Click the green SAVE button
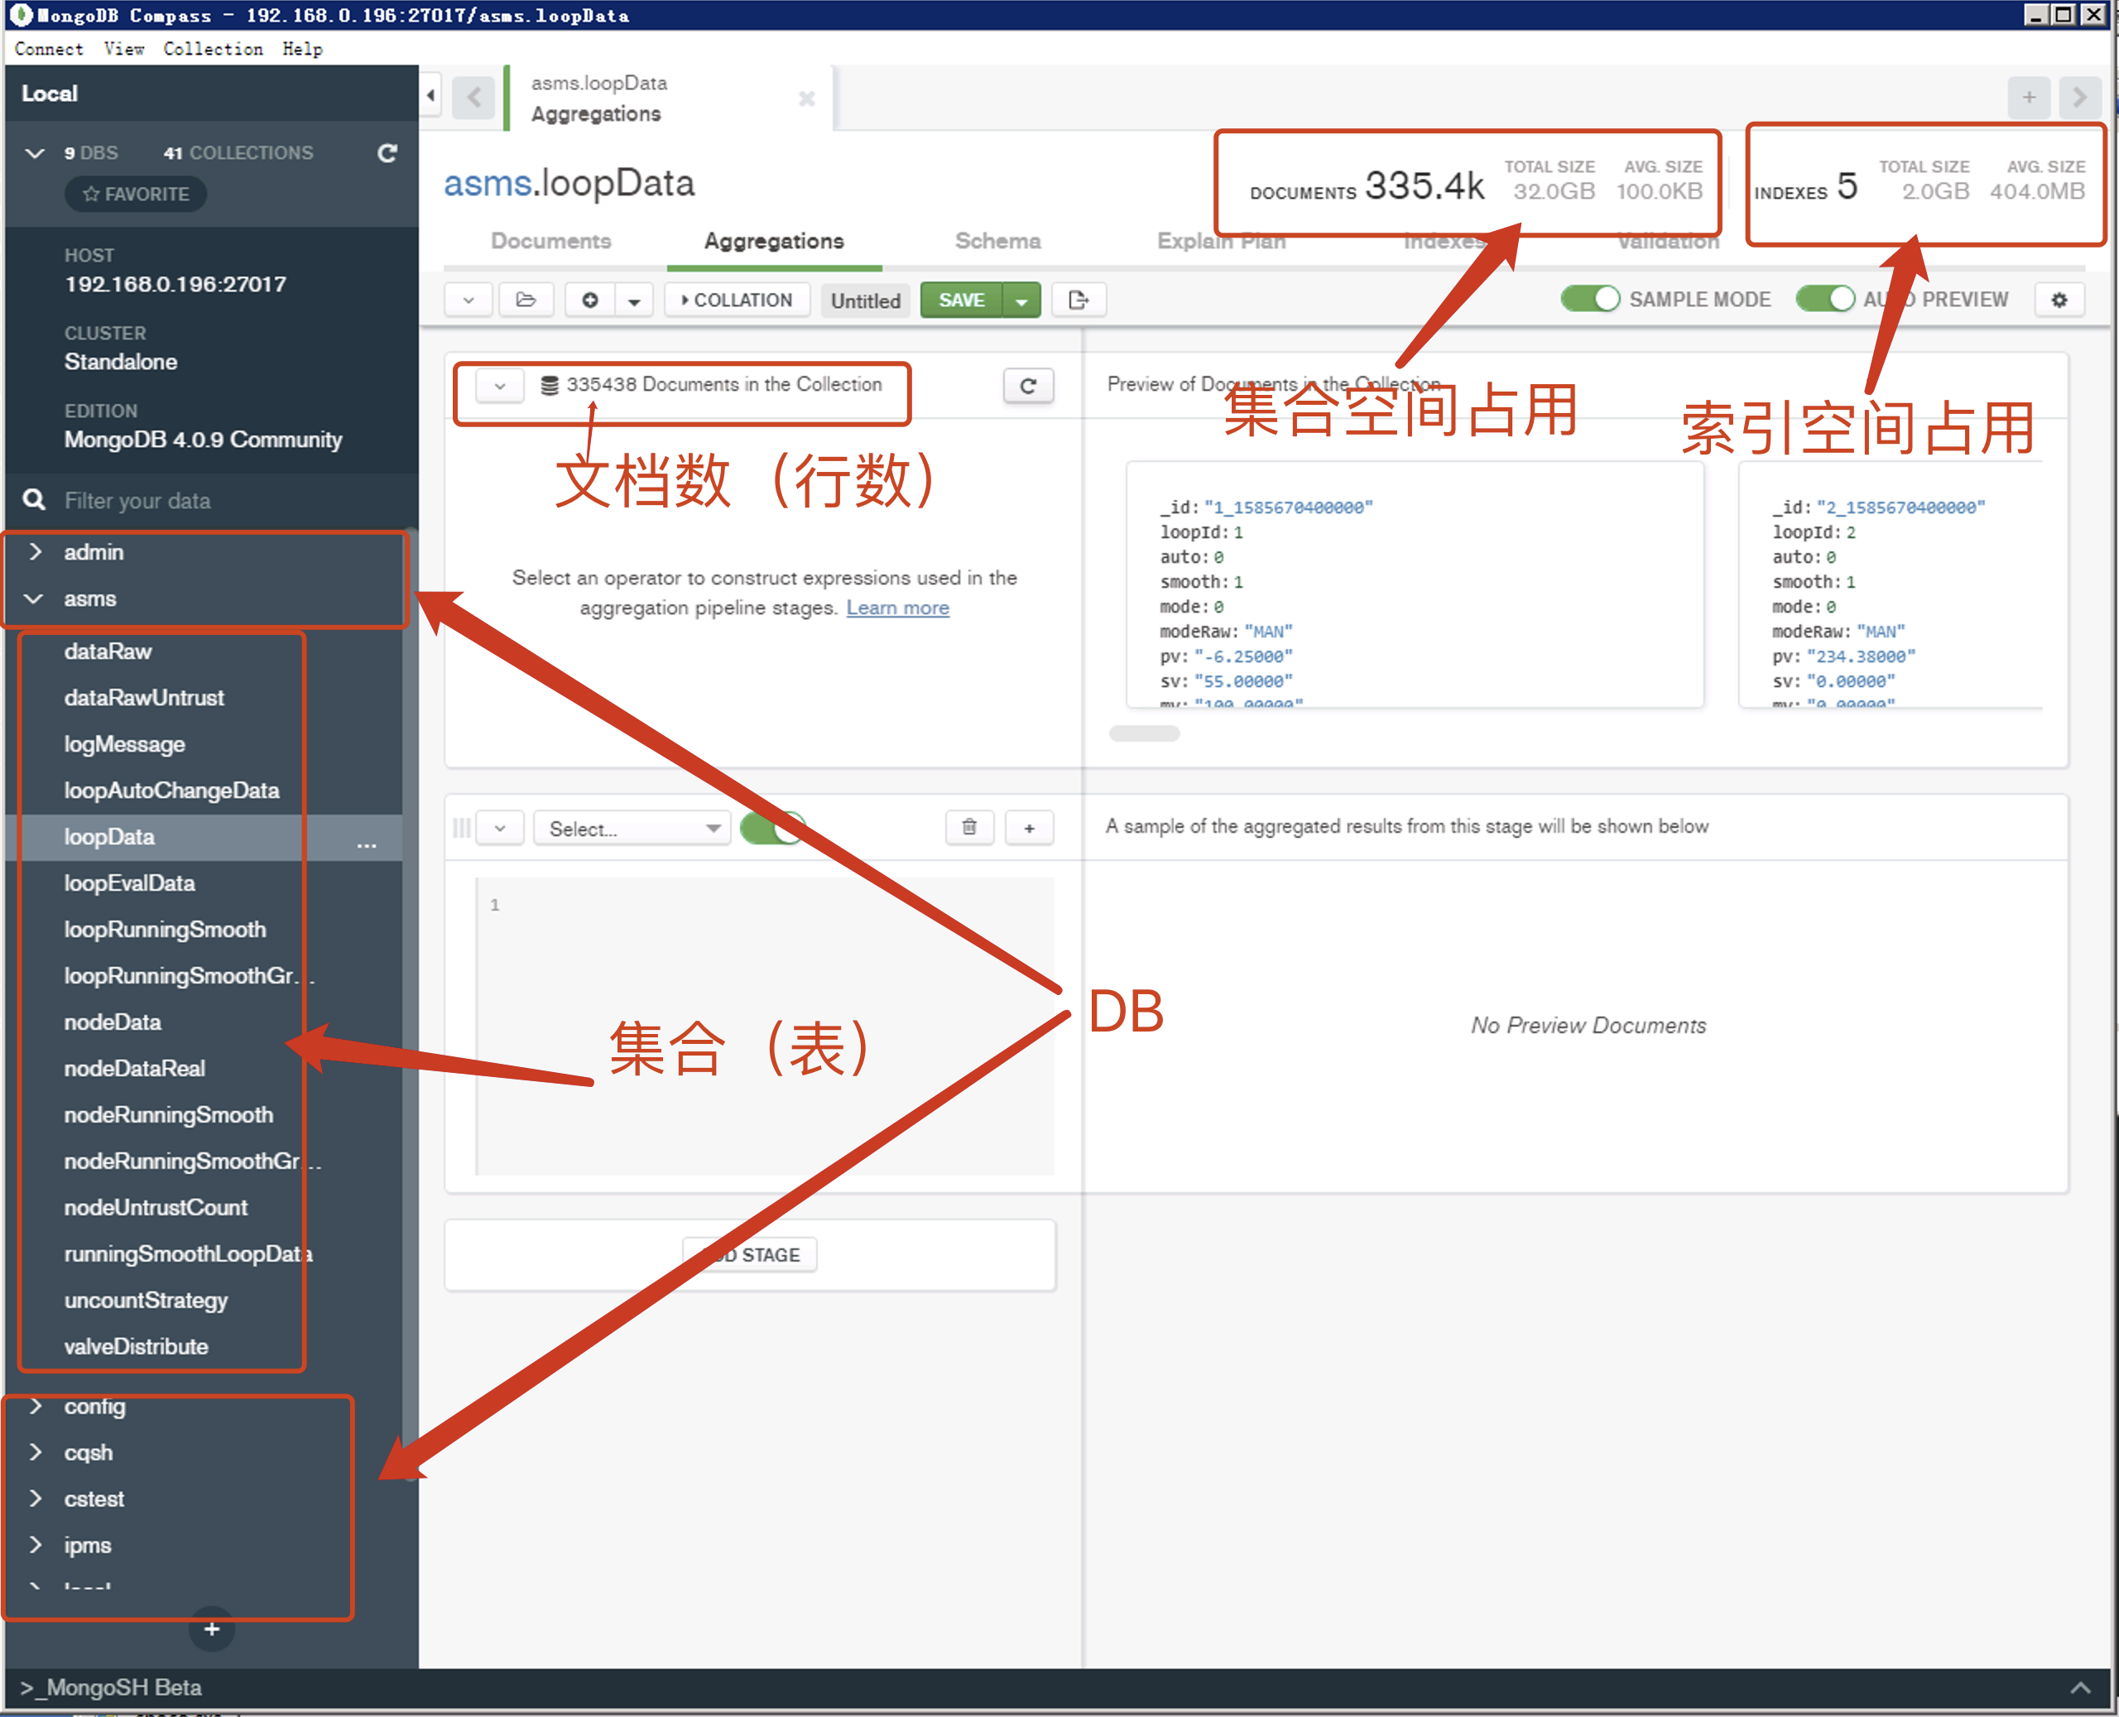 click(961, 300)
